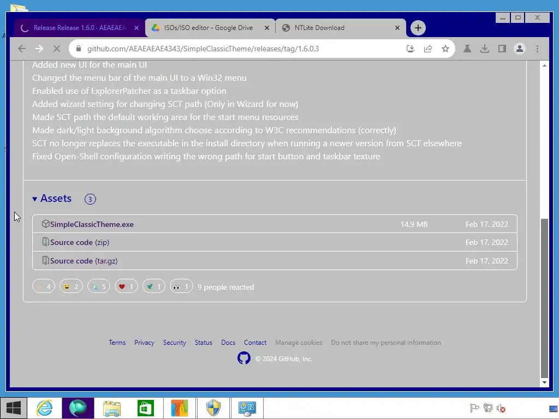Open the shield security icon on taskbar
Viewport: 559px width, 419px height.
click(x=213, y=408)
